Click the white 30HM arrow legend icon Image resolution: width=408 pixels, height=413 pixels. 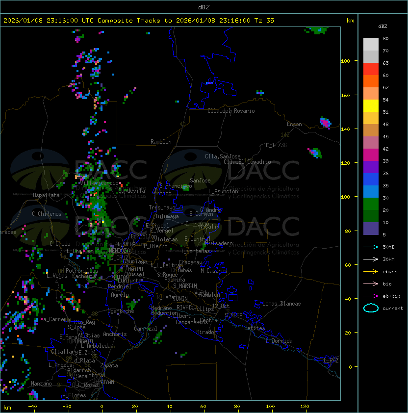coord(371,259)
